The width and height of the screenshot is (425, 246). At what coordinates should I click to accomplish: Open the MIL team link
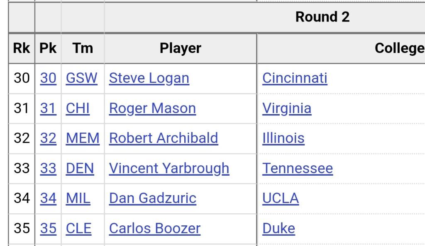(x=78, y=198)
